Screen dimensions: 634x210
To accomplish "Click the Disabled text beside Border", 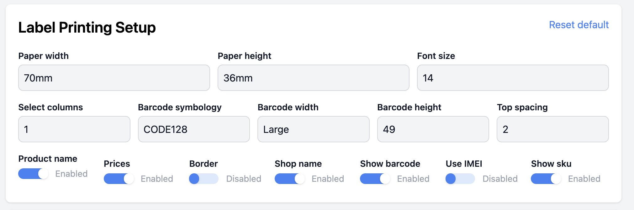I will (x=244, y=179).
